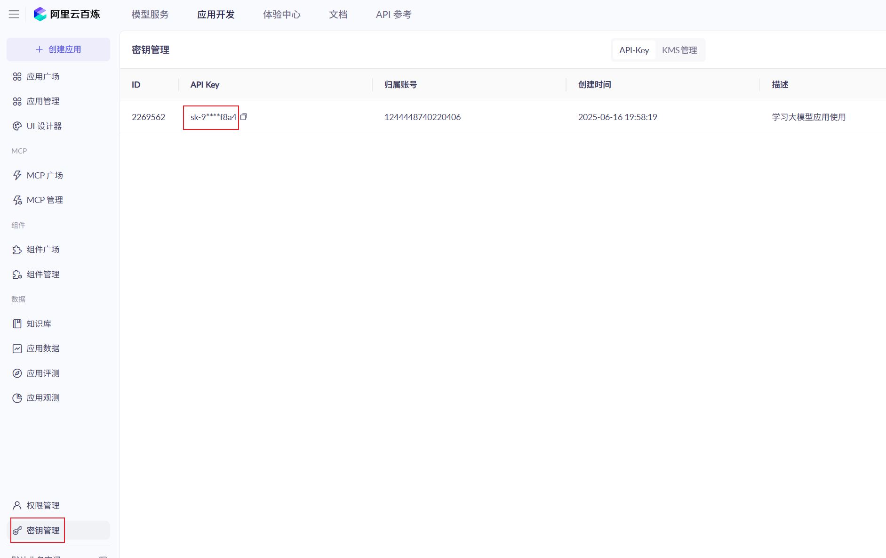
Task: Select the masked key sk-9****f8a4
Action: click(x=213, y=117)
